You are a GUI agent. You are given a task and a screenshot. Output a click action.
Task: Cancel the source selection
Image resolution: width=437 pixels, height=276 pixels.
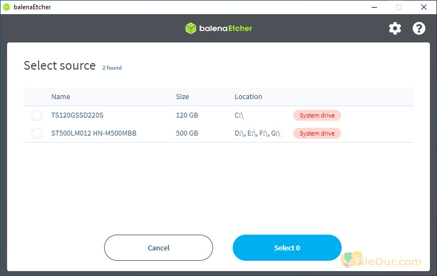coord(159,248)
